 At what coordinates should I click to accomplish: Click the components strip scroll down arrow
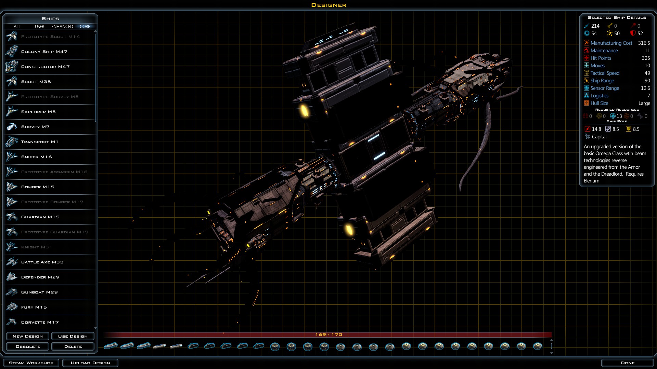[x=551, y=353]
